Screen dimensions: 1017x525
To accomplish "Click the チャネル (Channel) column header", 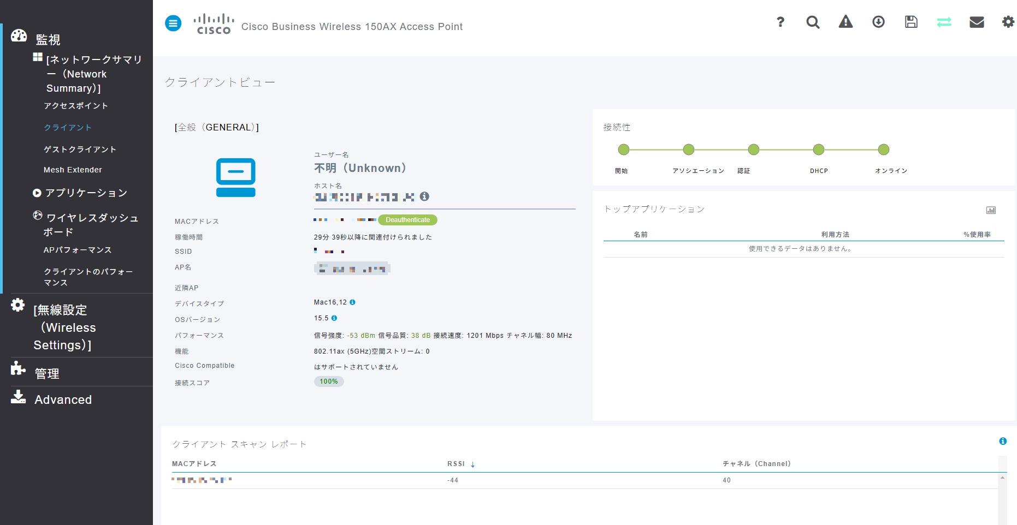I will click(756, 464).
